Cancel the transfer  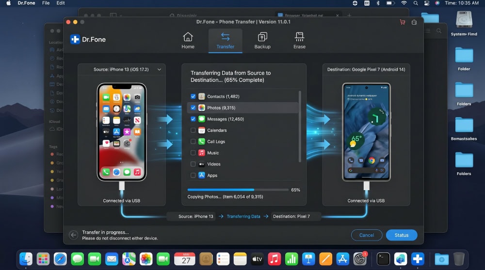(x=367, y=235)
